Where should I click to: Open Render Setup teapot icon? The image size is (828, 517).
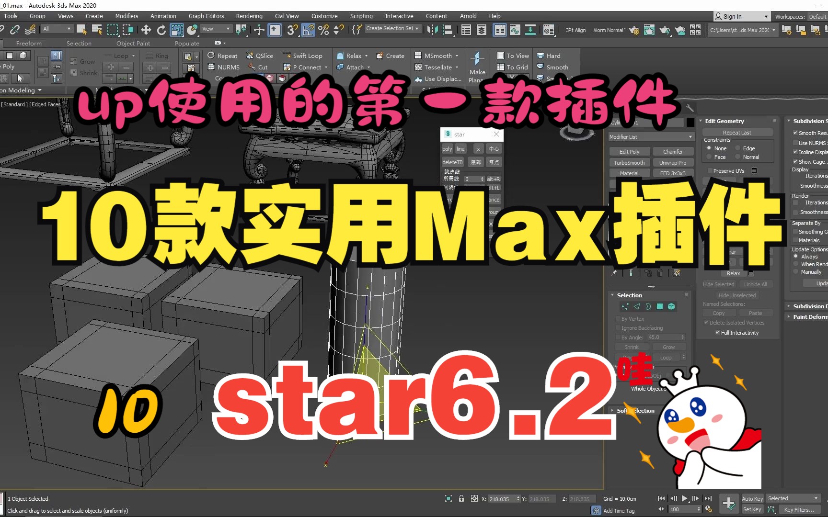(633, 30)
